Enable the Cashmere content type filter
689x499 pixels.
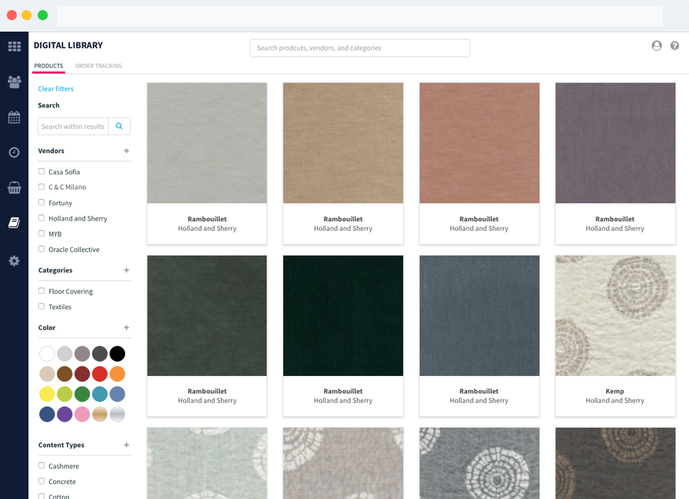coord(41,465)
